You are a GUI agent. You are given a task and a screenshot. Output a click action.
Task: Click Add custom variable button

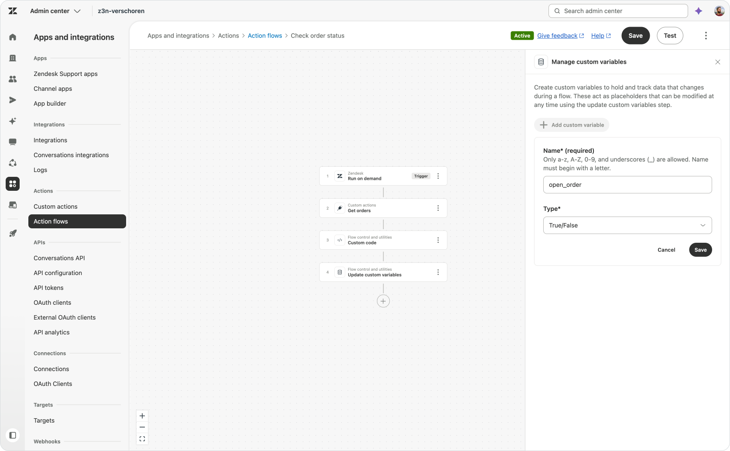(572, 125)
